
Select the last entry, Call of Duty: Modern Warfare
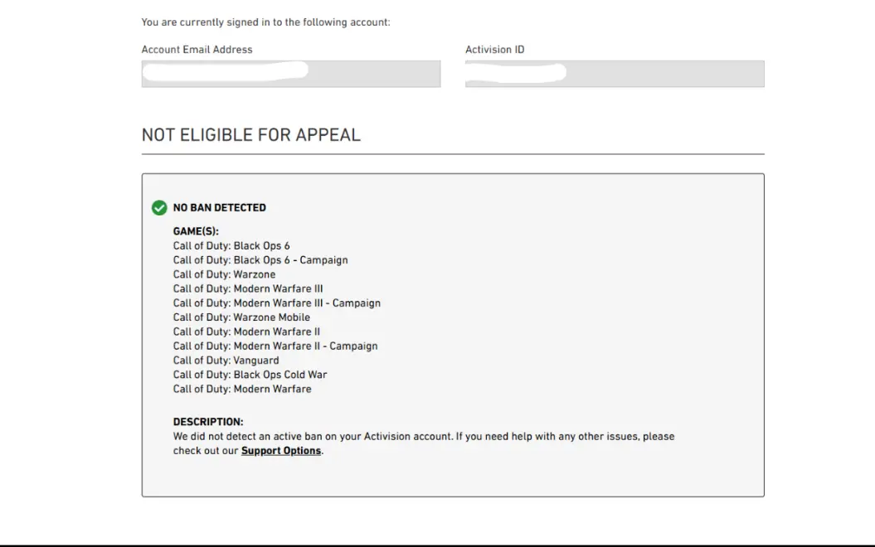pos(242,389)
